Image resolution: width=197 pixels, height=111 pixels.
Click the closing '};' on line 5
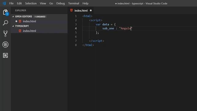(x=97, y=33)
